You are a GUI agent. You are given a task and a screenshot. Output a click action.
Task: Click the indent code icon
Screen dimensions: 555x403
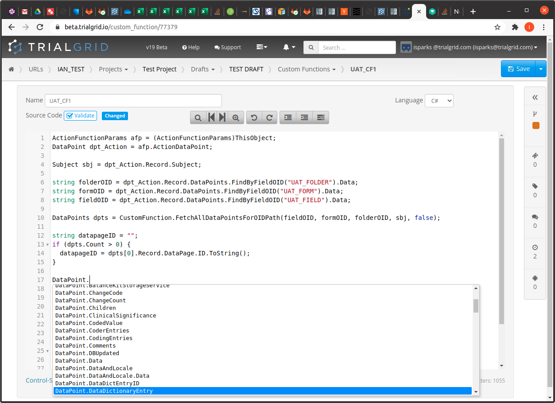(x=288, y=117)
